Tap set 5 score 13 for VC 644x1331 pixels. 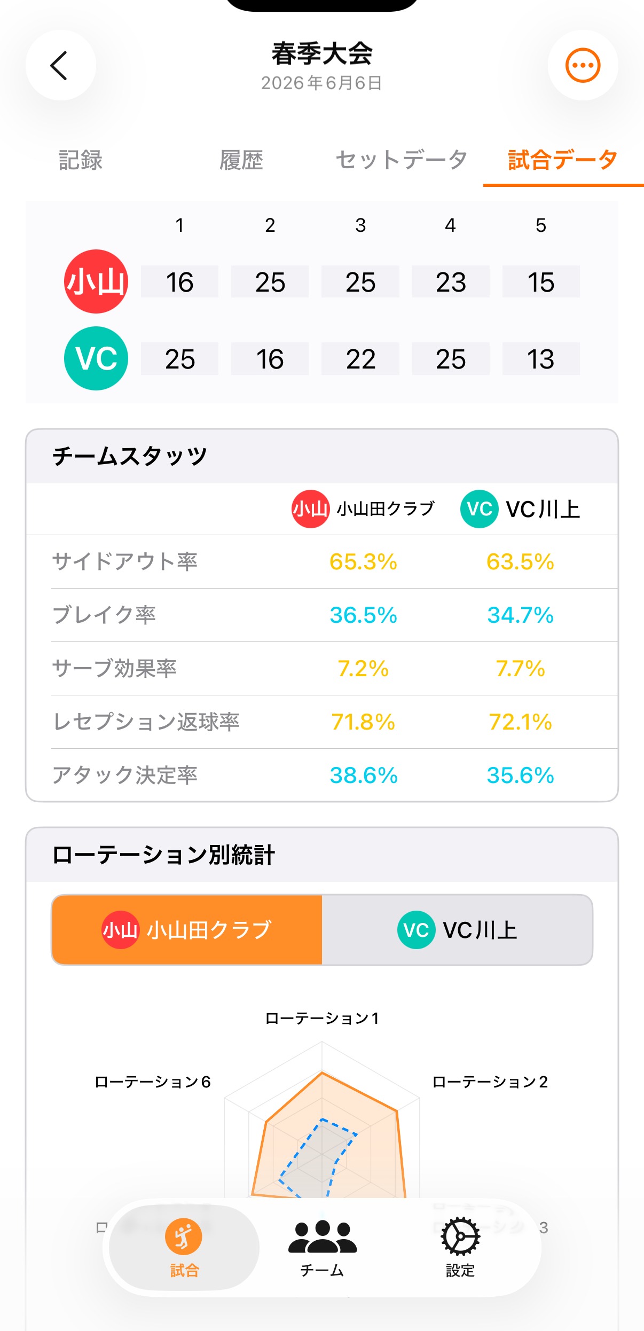(x=541, y=359)
